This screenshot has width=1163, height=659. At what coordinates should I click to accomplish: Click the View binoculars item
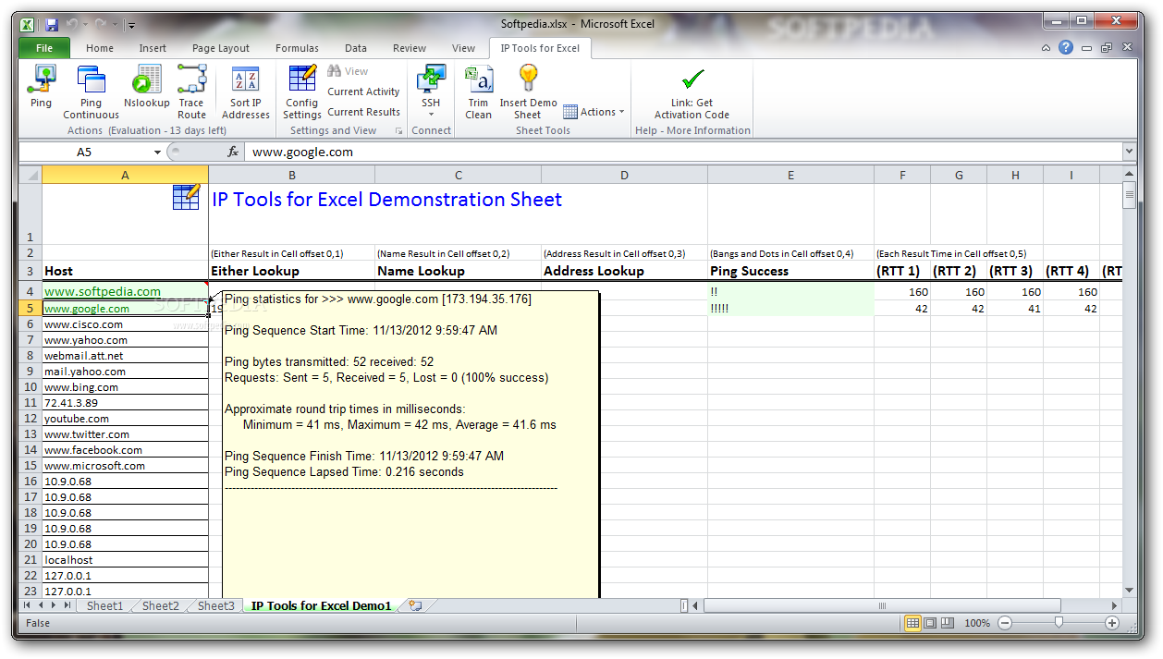tap(348, 71)
